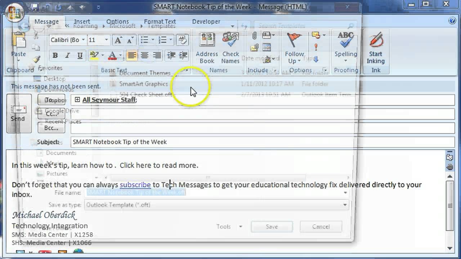Click the Shrink Font icon

coord(130,40)
